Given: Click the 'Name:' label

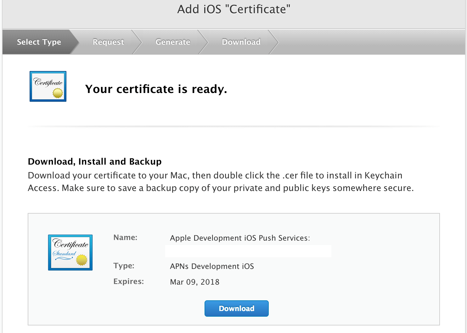Looking at the screenshot, I should 125,237.
